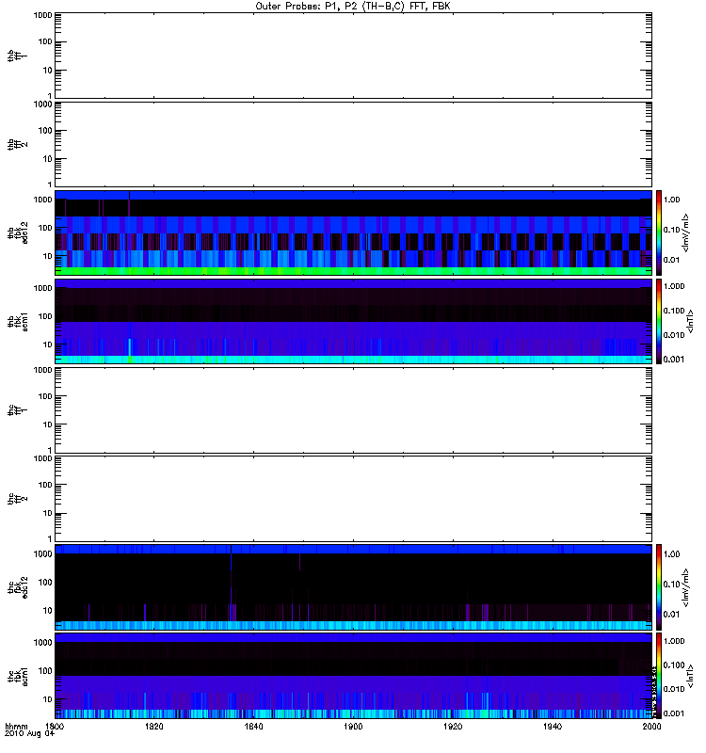Click the 1920 time axis label
706x753 pixels.
click(x=453, y=726)
